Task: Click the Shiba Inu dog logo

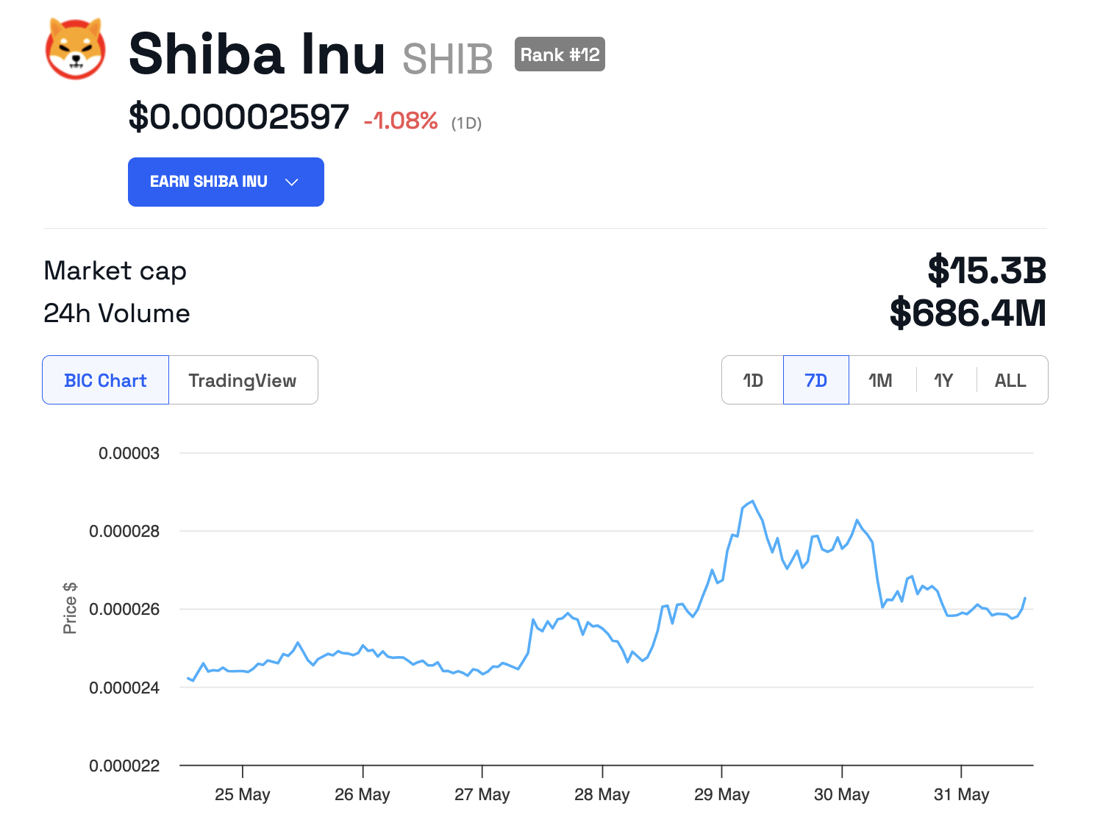Action: pyautogui.click(x=75, y=50)
